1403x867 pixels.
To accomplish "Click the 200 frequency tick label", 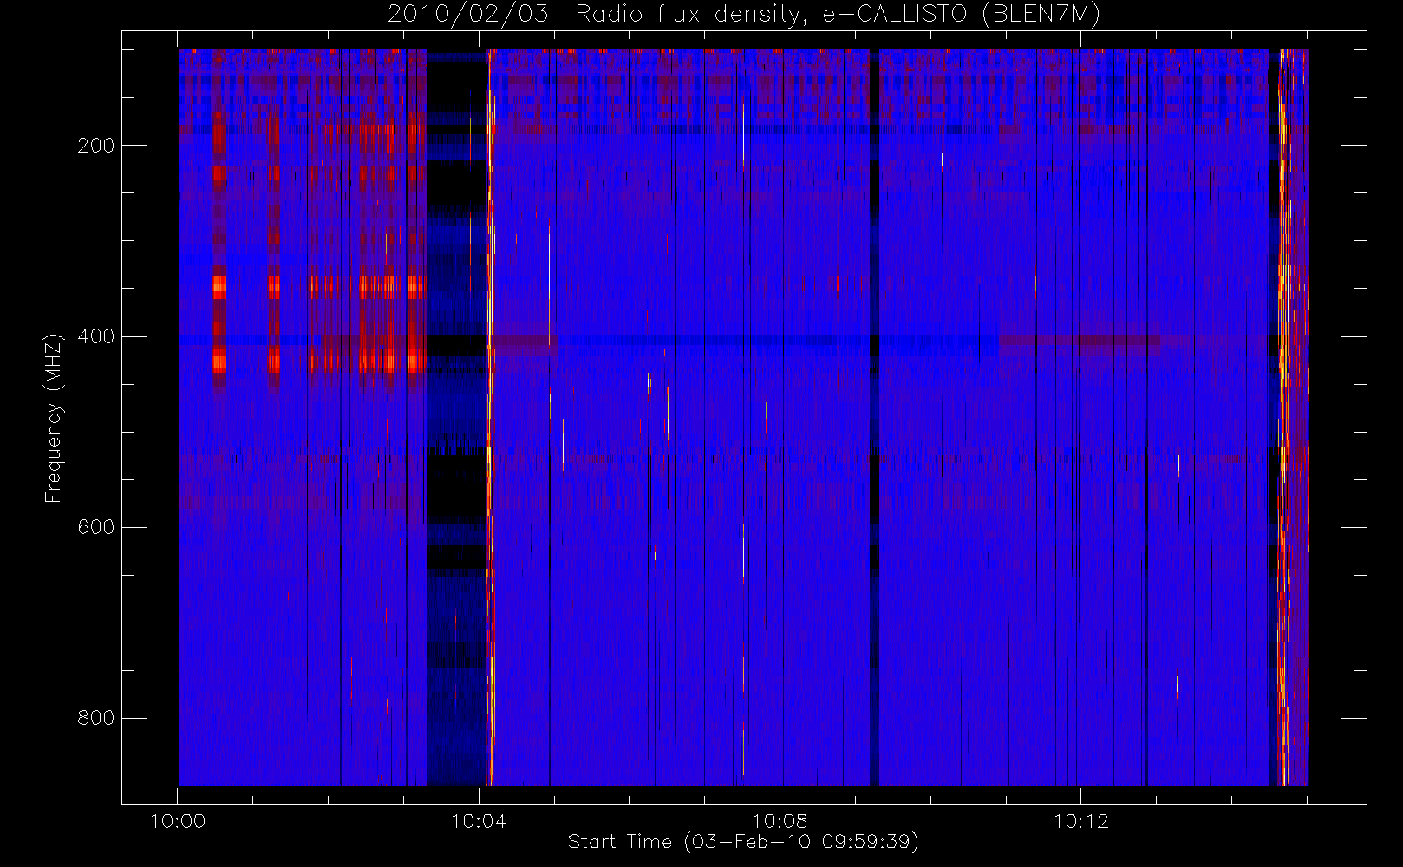I will [96, 146].
